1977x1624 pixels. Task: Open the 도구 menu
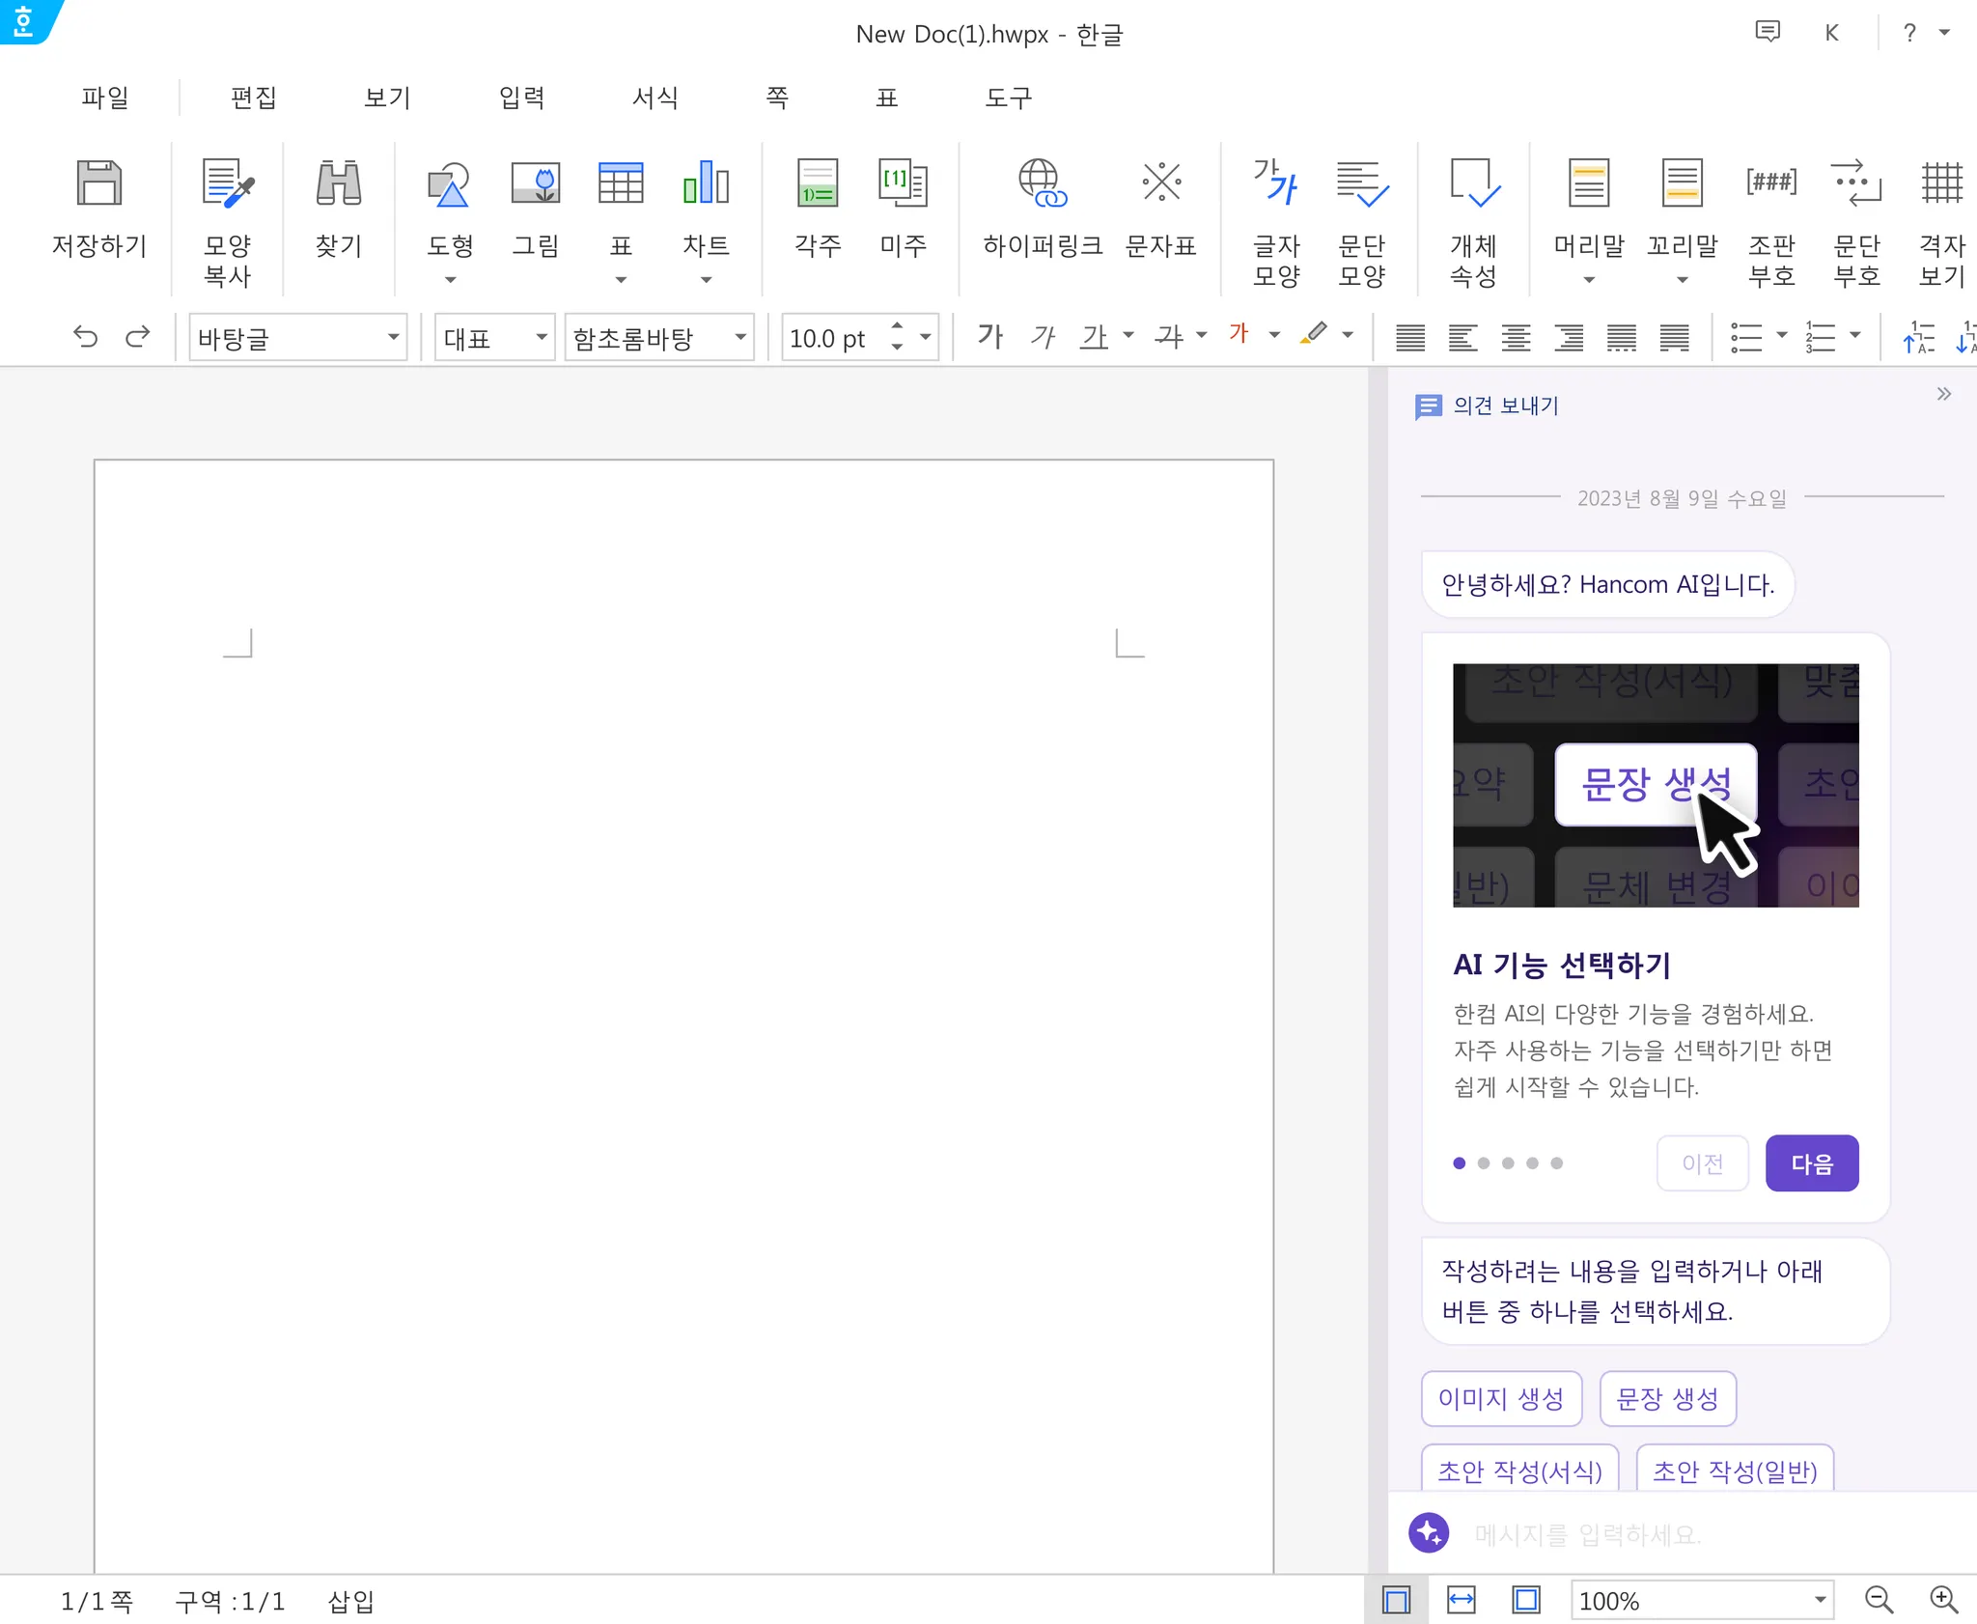pyautogui.click(x=1009, y=98)
